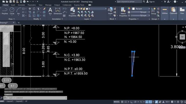
Task: Open the Annotate ribbon tab
Action: (x=21, y=5)
